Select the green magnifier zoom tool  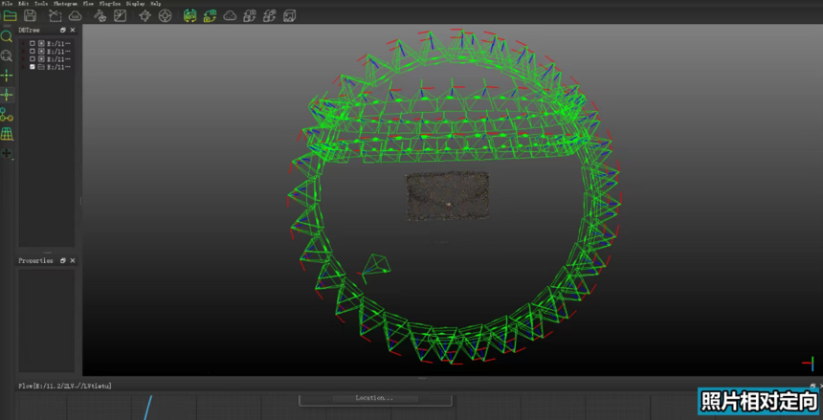pyautogui.click(x=7, y=36)
